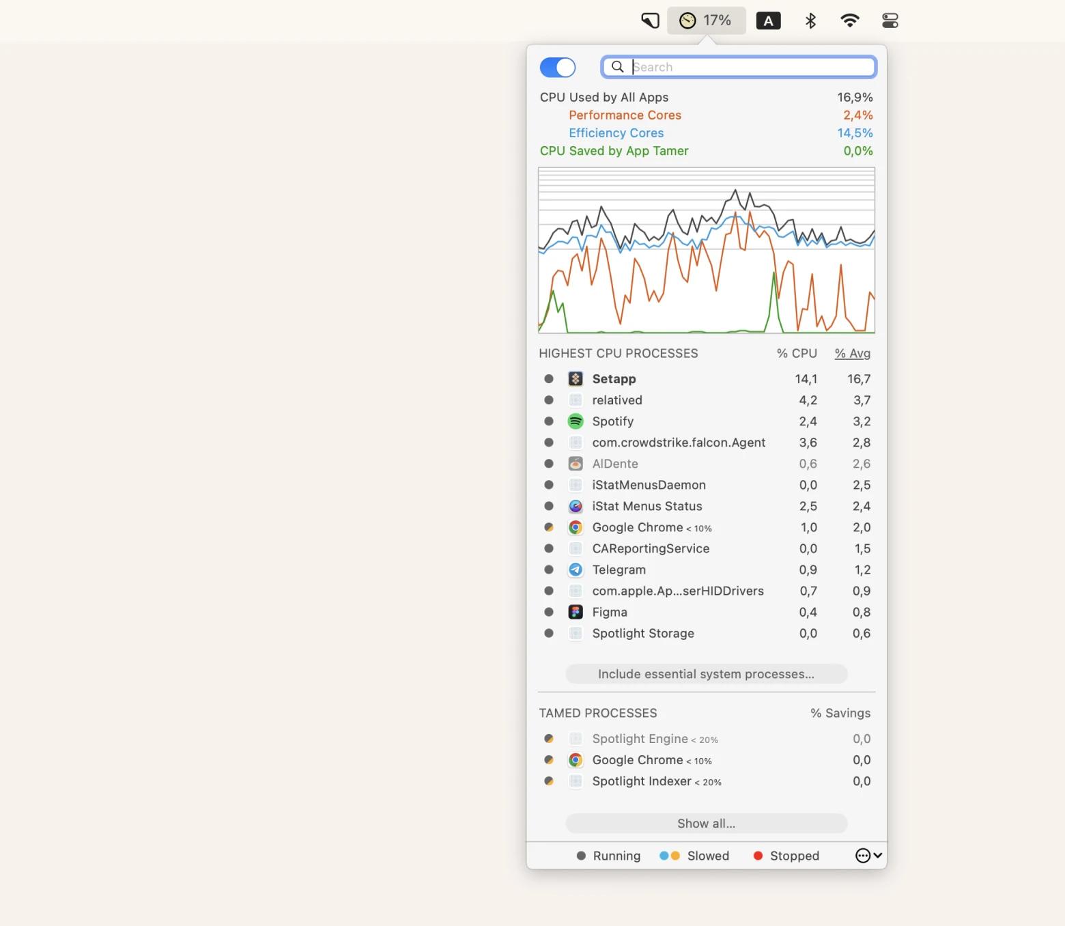
Task: Select the Figma process name
Action: [x=610, y=612]
